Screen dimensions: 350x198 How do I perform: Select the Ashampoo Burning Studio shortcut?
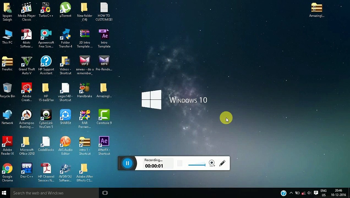[x=27, y=119]
